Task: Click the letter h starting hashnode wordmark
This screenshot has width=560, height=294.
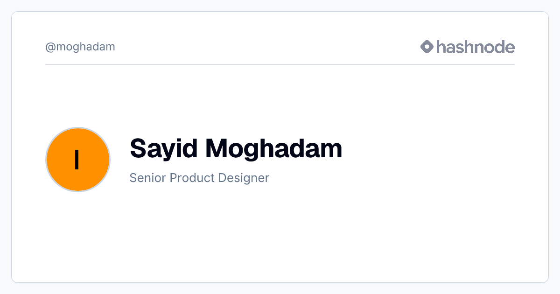Action: click(x=441, y=47)
